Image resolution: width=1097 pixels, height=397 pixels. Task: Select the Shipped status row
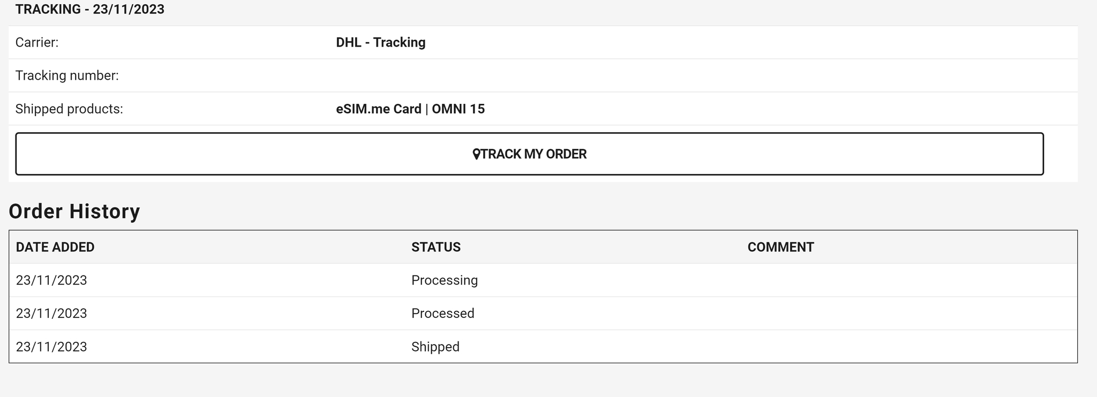(543, 346)
